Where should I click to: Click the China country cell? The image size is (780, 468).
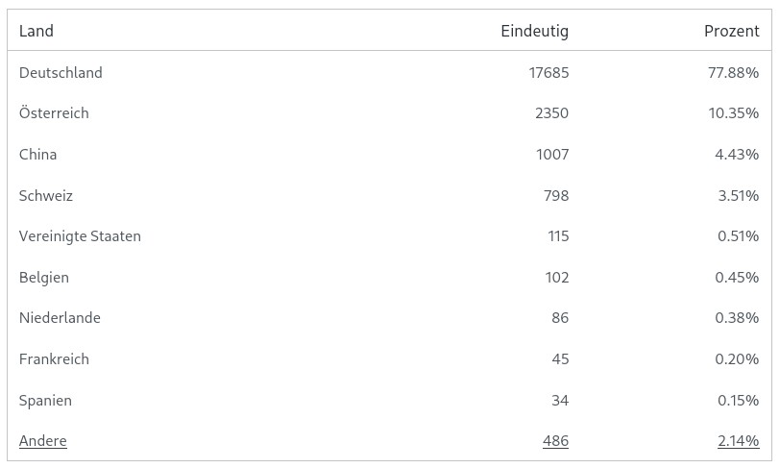37,154
